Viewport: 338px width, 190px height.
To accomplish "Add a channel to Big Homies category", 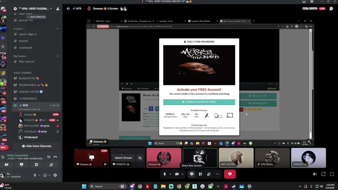I will (x=58, y=56).
